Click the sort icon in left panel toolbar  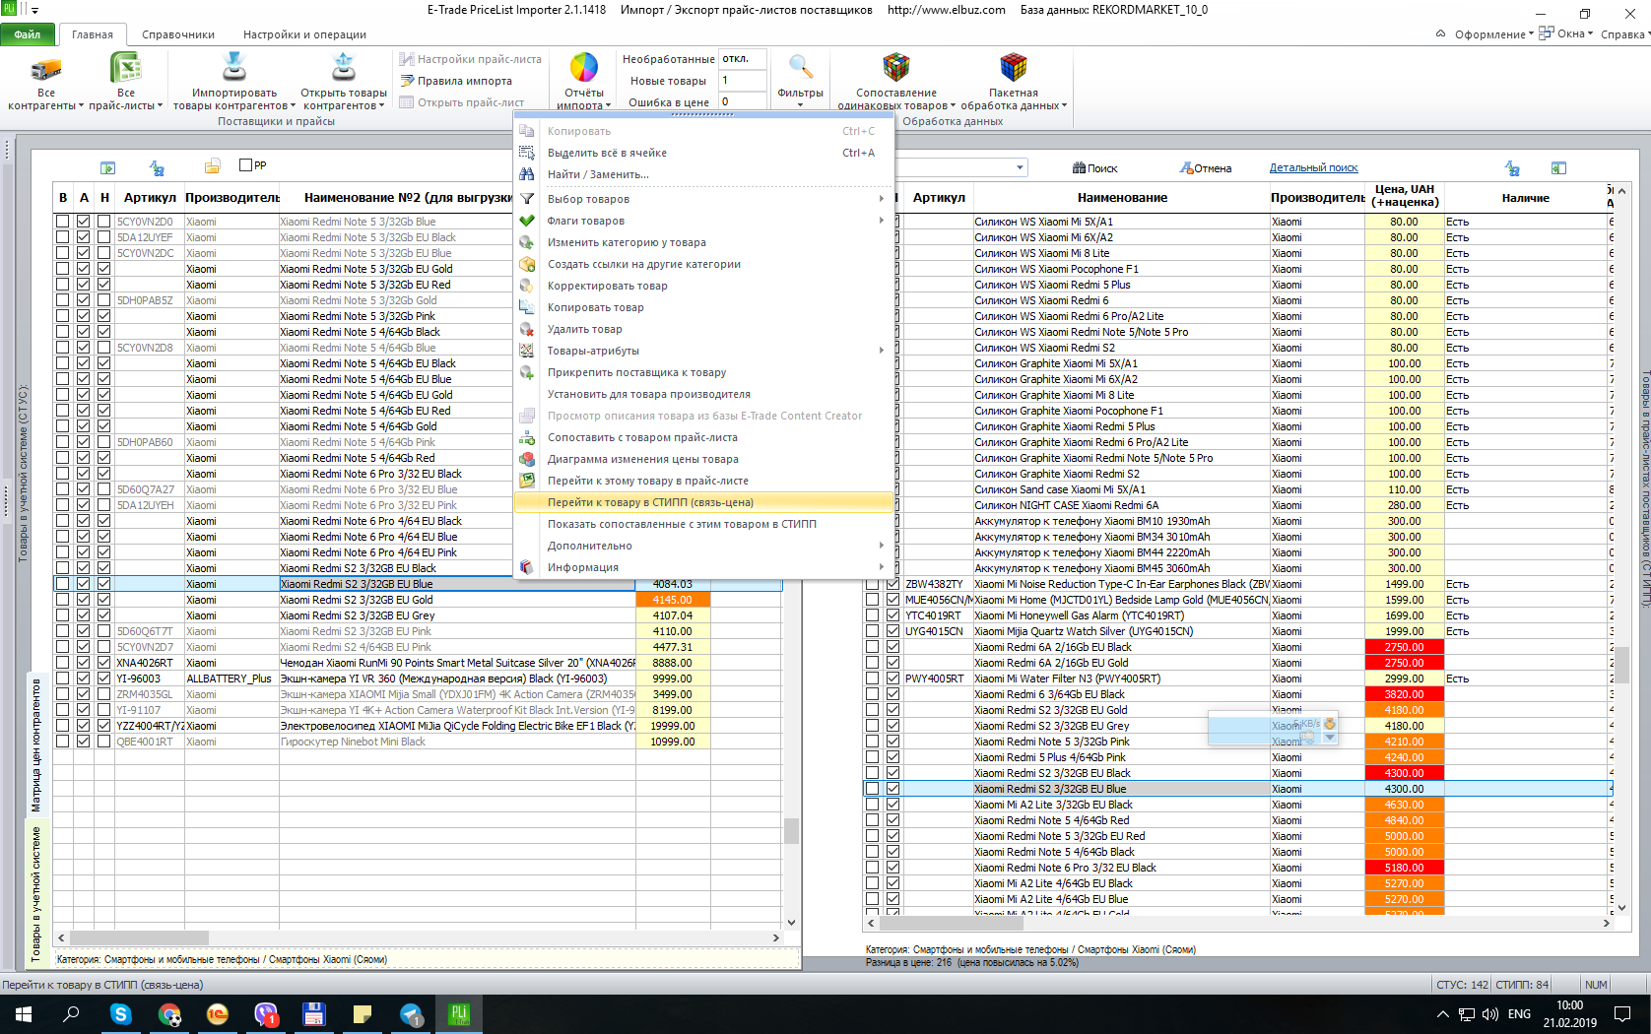coord(157,168)
